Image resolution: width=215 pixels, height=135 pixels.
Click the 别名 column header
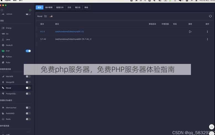[x=175, y=24]
